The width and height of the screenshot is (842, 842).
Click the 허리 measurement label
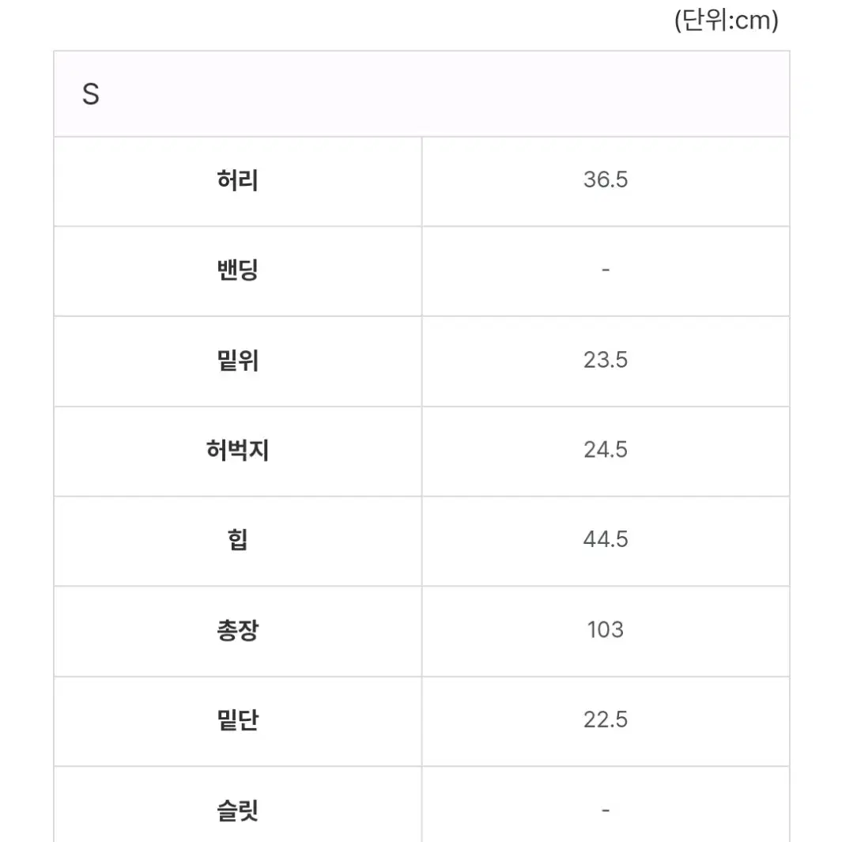tap(238, 180)
